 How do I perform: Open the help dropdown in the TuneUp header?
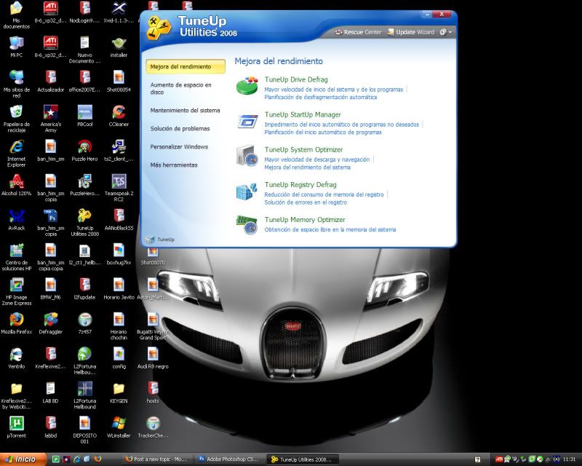445,32
